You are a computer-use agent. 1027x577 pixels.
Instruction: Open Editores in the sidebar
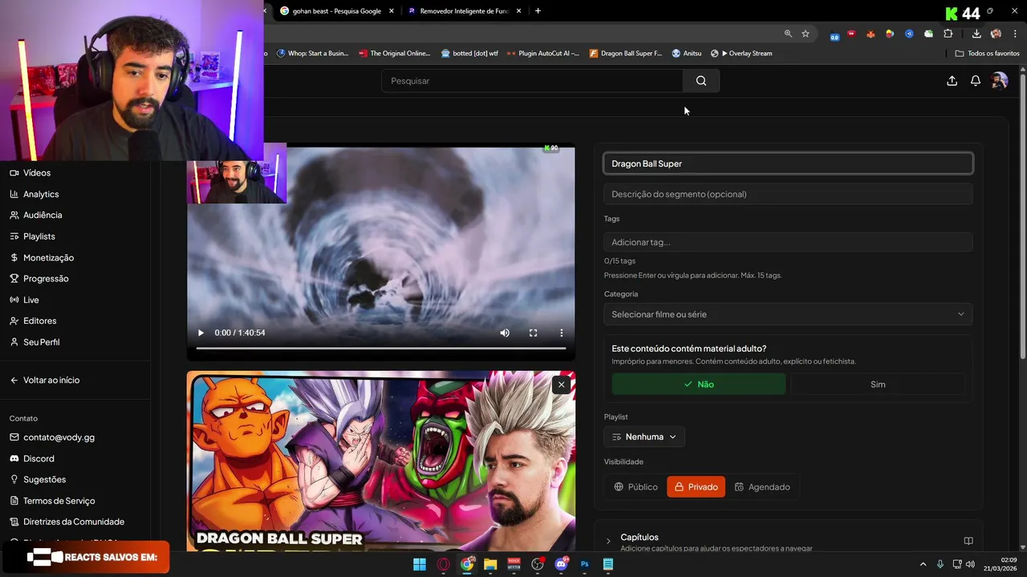click(x=34, y=321)
